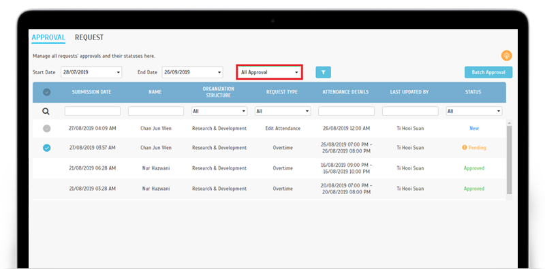The image size is (545, 269).
Task: Click Approved status for 21/08/2019 06:28 AM
Action: (474, 168)
